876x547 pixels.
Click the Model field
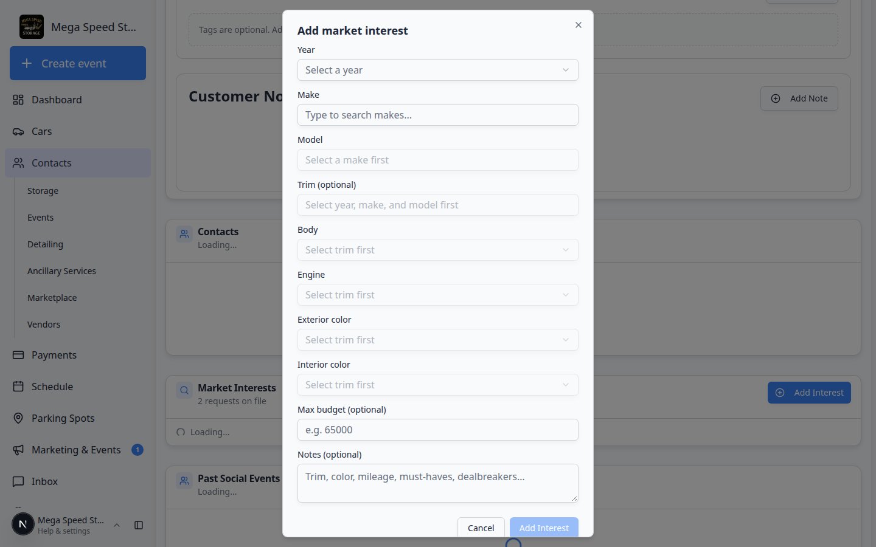[437, 160]
